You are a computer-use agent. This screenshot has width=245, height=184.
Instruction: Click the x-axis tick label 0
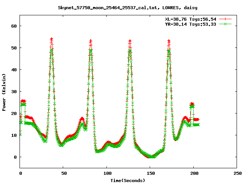pyautogui.click(x=21, y=173)
